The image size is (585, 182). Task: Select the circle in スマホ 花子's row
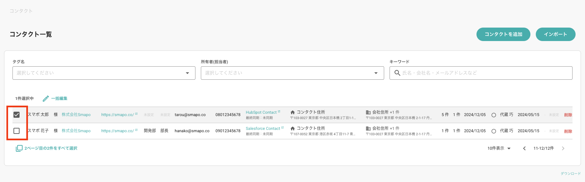tap(494, 131)
